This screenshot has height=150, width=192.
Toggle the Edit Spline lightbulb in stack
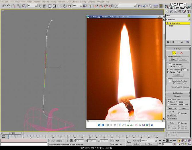pyautogui.click(x=168, y=23)
